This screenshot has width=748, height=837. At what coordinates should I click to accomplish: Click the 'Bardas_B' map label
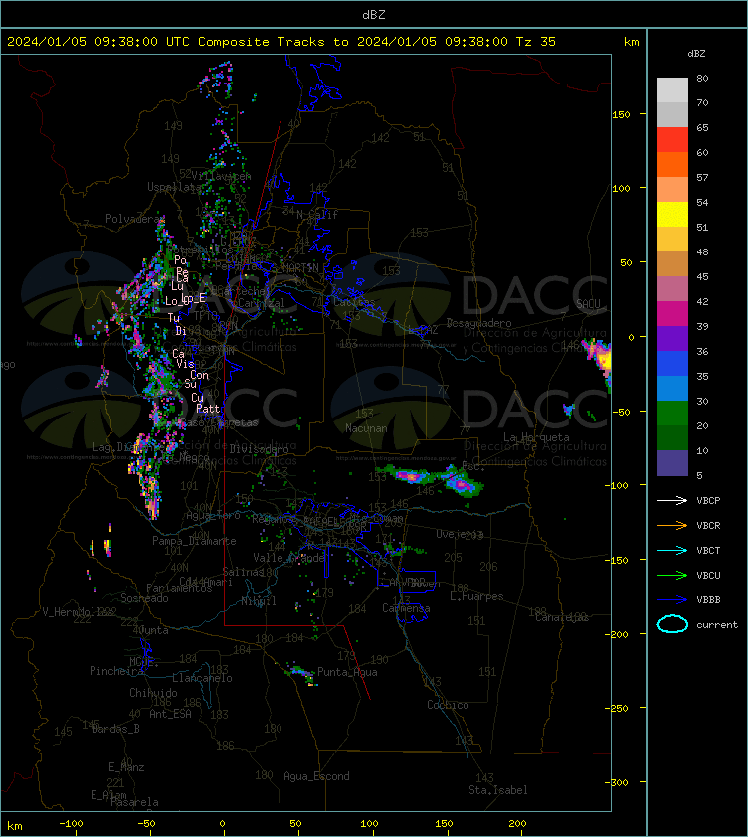pos(116,729)
